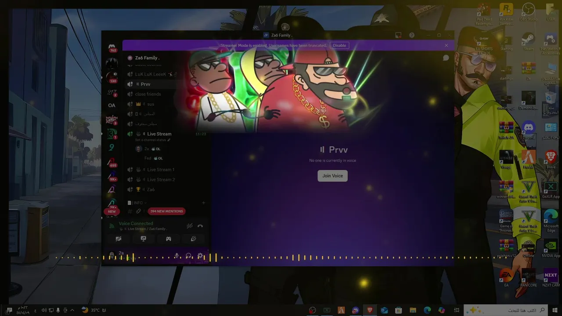Open EA desktop shortcut
Image resolution: width=562 pixels, height=316 pixels.
coord(506,278)
